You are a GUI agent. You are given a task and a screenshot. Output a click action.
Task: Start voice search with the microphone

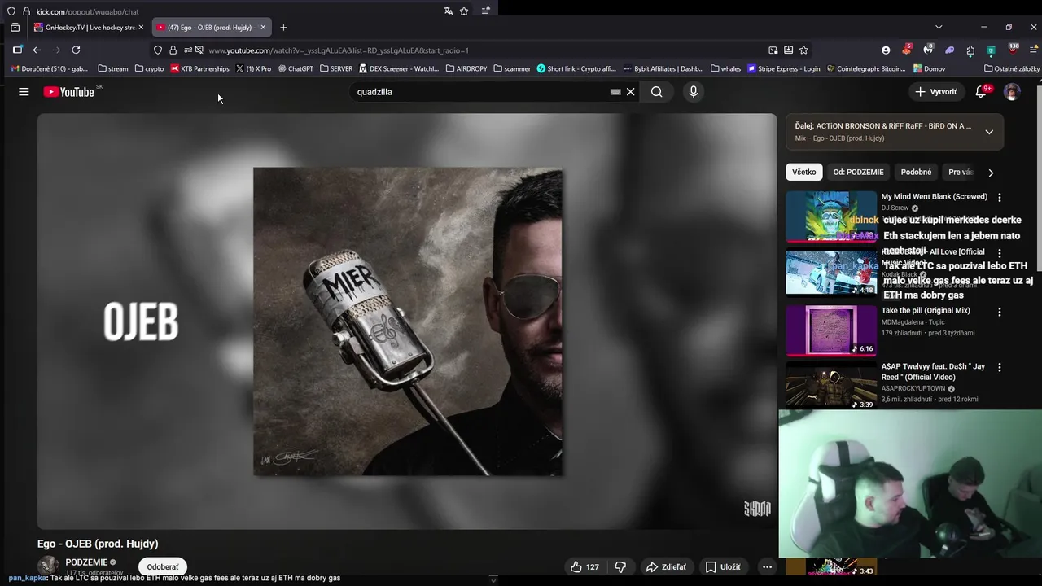coord(694,92)
